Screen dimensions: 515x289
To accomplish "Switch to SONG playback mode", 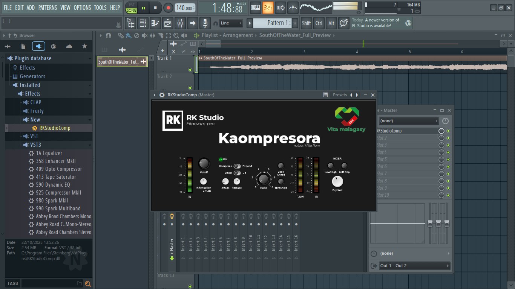I will pos(131,10).
